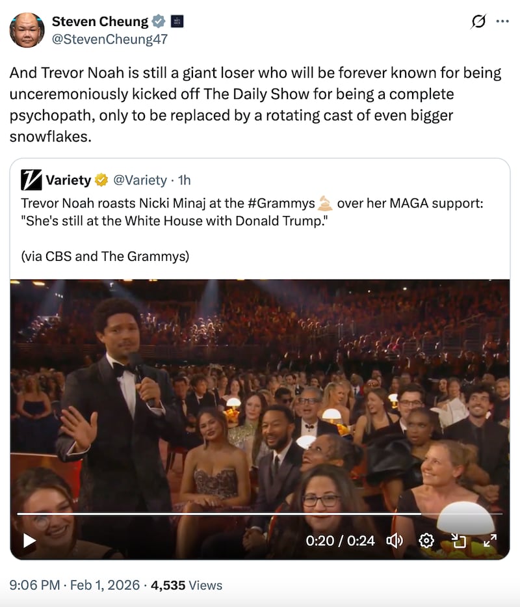This screenshot has height=607, width=520.
Task: Toggle picture-in-picture for the video
Action: [459, 540]
